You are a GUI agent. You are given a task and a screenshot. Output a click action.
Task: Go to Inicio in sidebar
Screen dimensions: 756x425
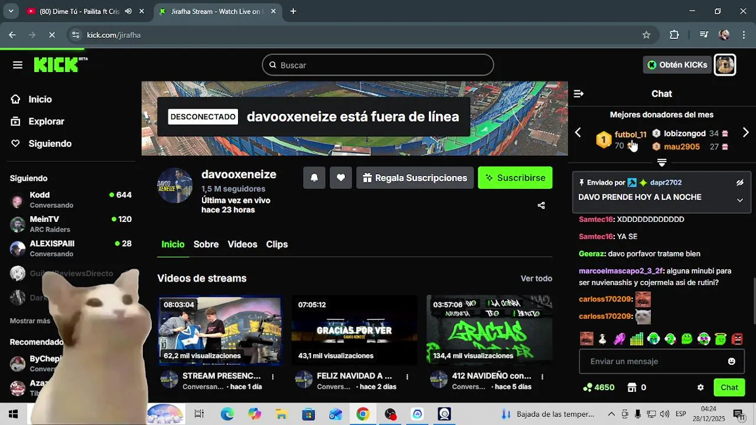(x=40, y=99)
